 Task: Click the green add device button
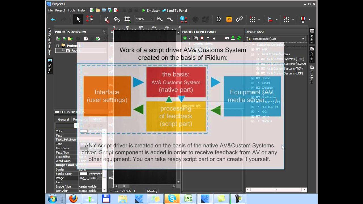[x=185, y=38]
